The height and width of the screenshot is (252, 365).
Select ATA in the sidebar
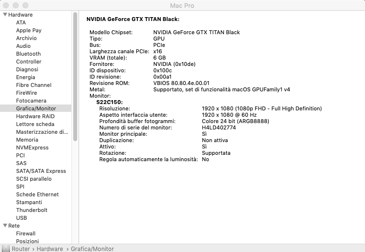click(x=21, y=22)
